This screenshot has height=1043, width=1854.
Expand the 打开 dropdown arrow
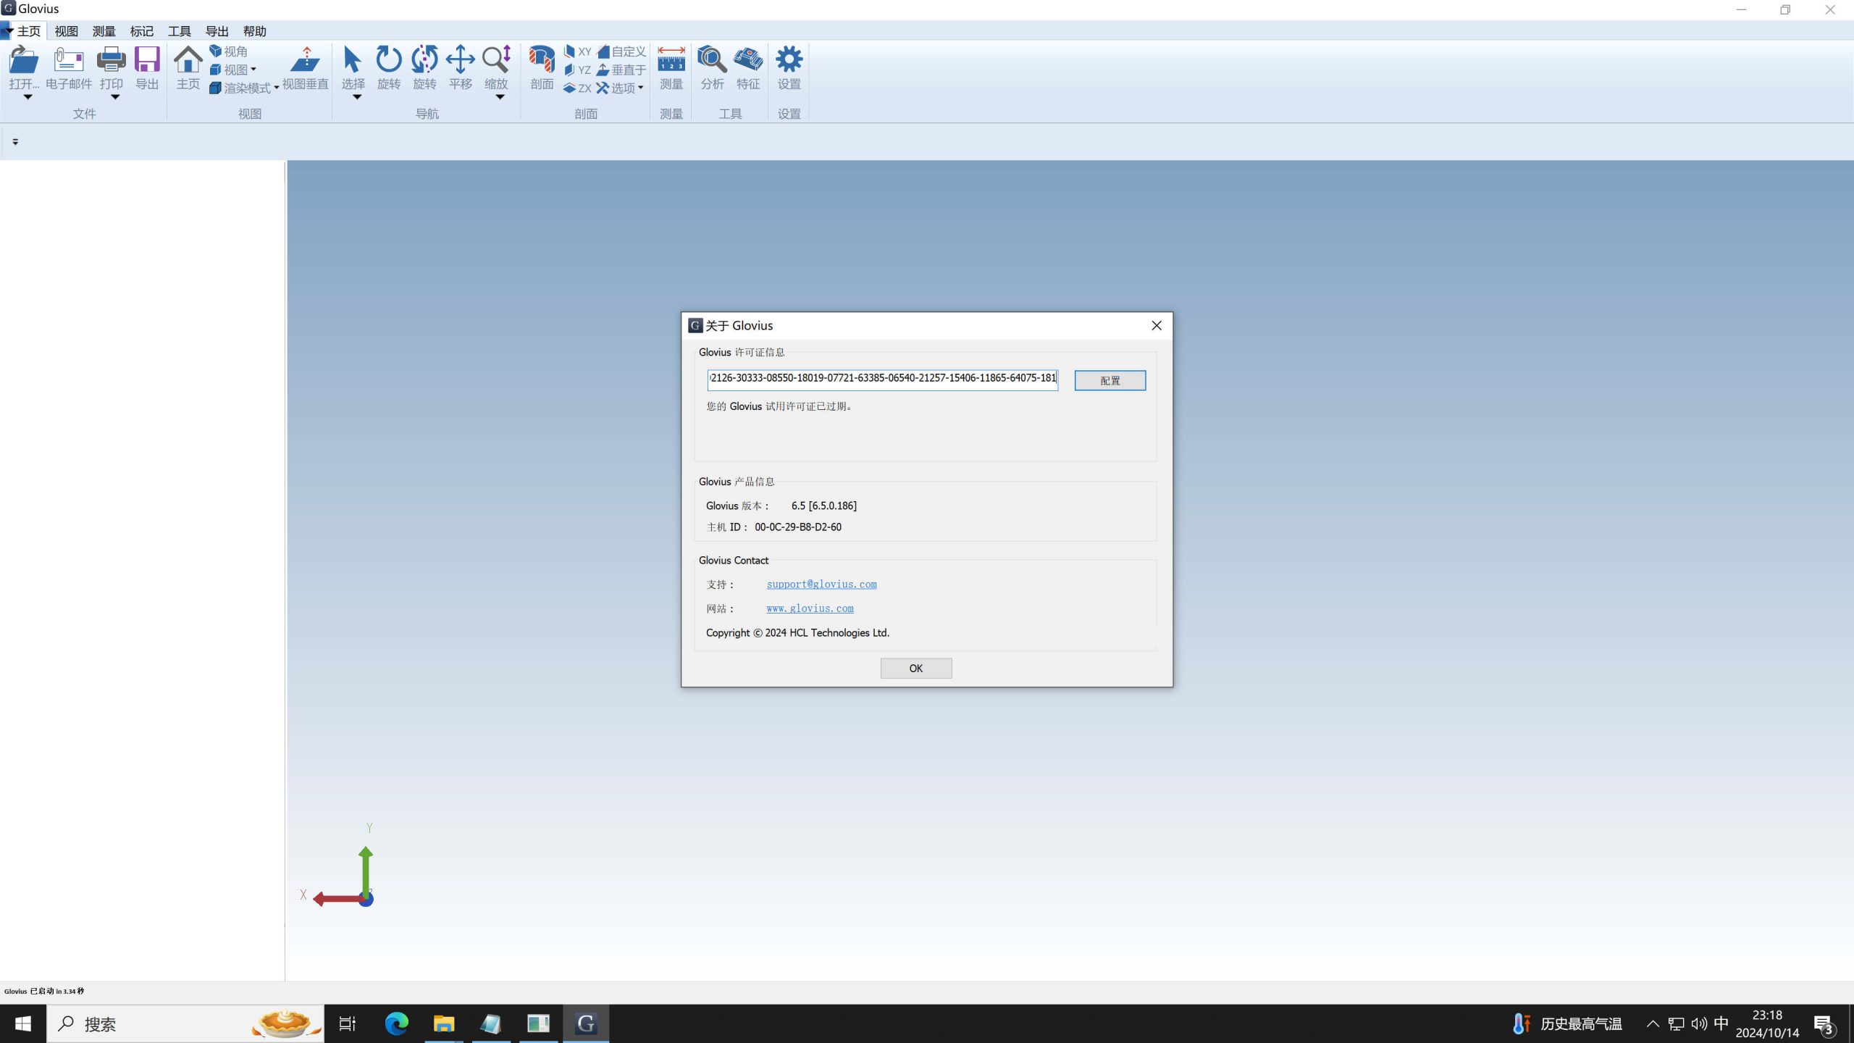(28, 97)
